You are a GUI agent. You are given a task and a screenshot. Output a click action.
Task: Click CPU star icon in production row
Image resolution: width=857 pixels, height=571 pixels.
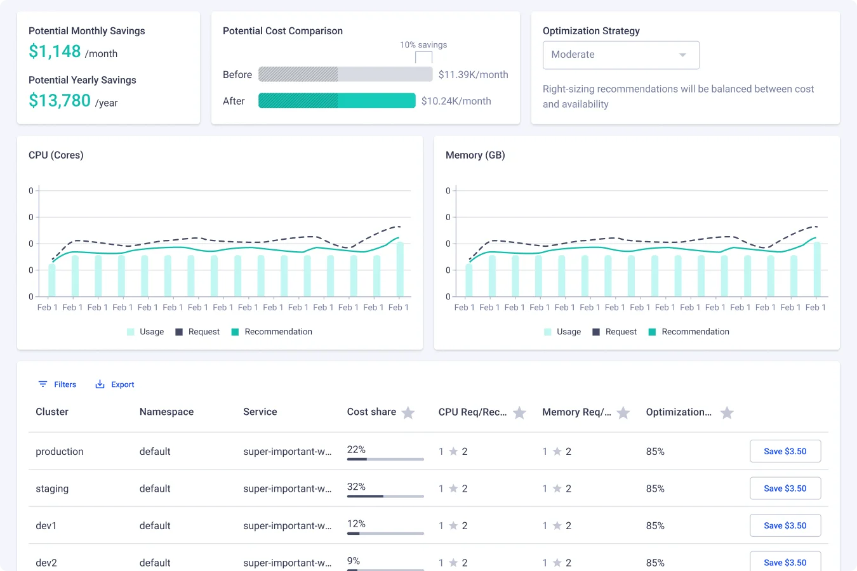coord(453,452)
